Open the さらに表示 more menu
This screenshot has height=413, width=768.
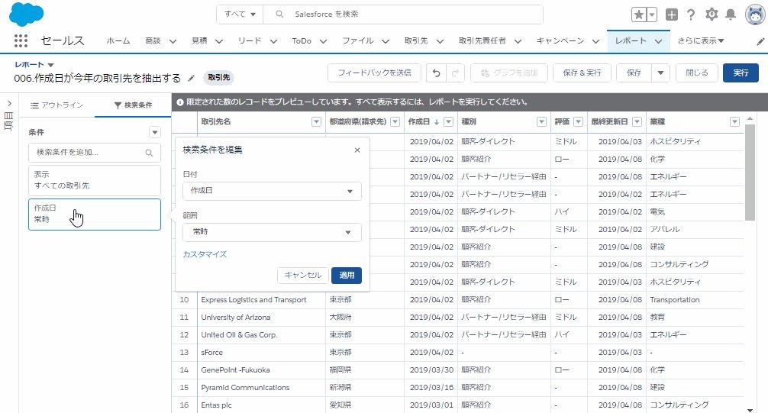pyautogui.click(x=700, y=40)
